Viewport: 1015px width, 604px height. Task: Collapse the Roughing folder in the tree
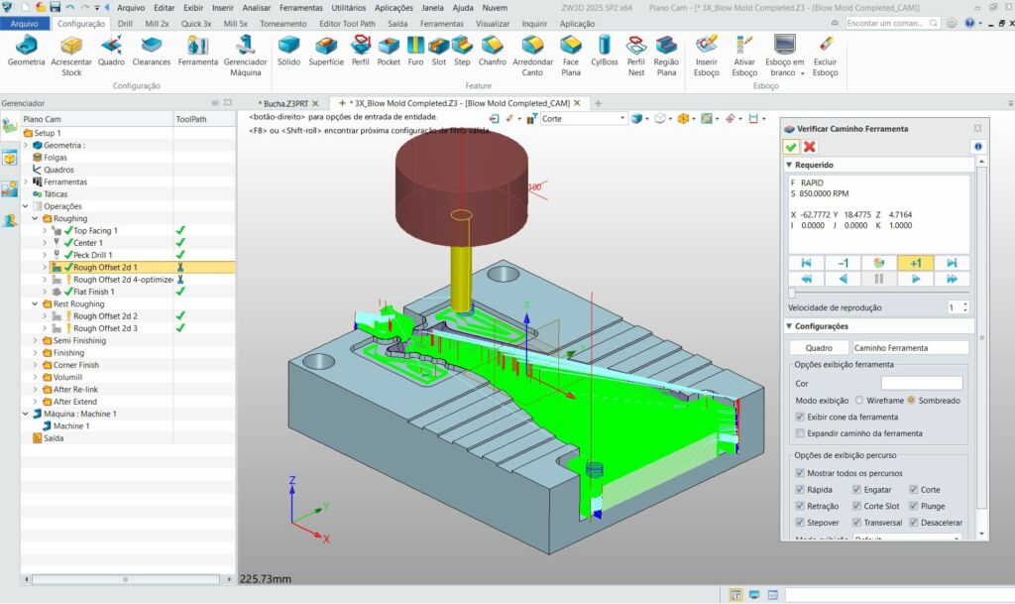tap(35, 219)
